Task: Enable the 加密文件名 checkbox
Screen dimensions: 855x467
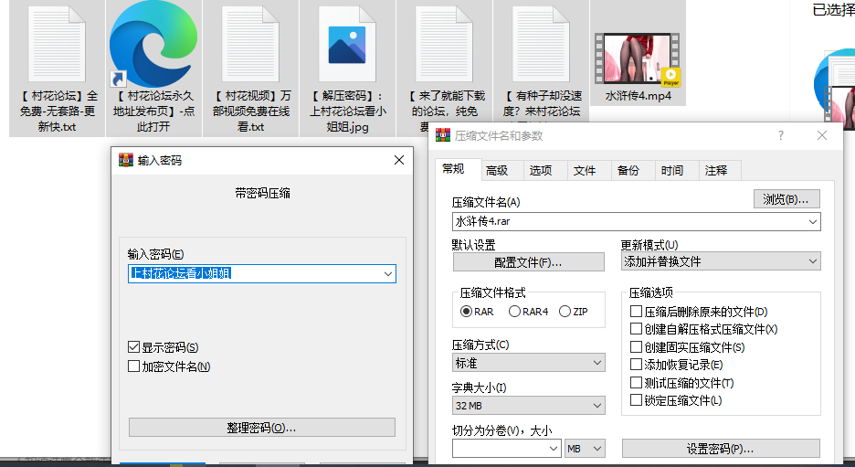Action: click(x=133, y=366)
